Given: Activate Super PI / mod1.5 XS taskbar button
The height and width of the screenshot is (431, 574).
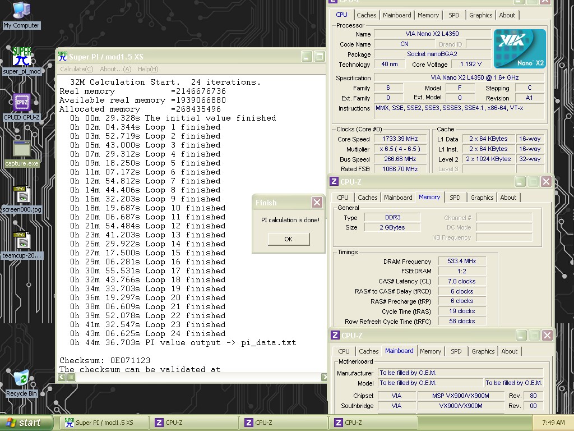Looking at the screenshot, I should (x=104, y=423).
